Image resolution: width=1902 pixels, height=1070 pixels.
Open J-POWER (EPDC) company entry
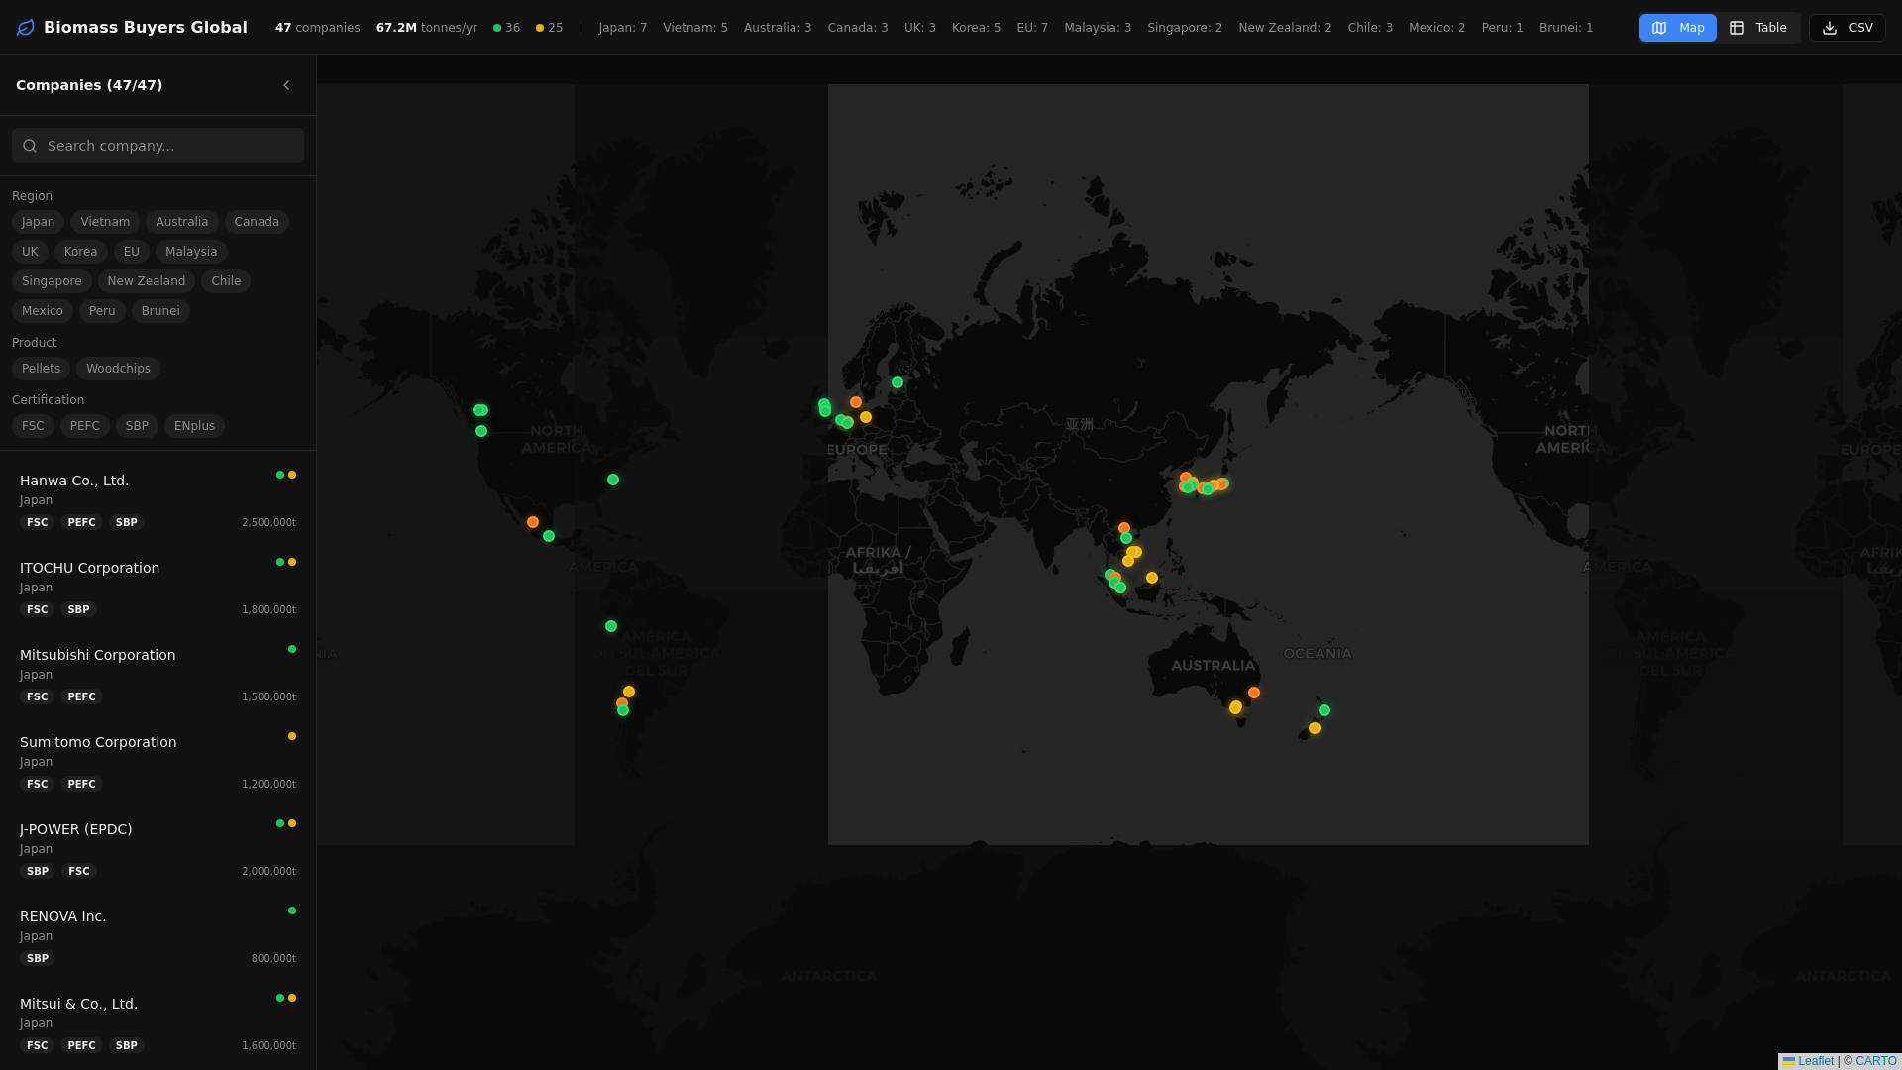(158, 849)
